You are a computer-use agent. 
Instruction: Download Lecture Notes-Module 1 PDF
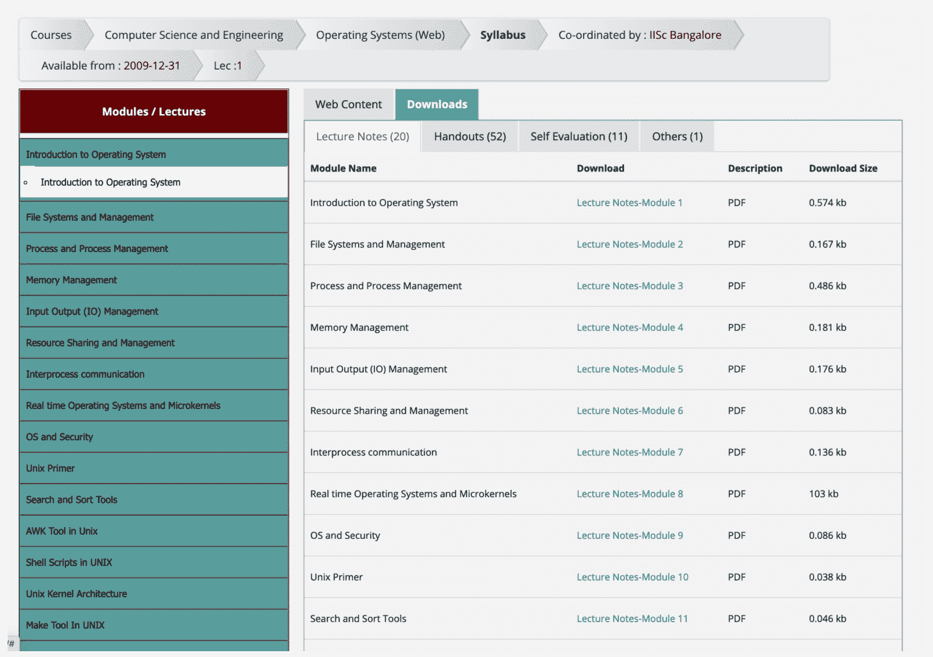tap(629, 203)
